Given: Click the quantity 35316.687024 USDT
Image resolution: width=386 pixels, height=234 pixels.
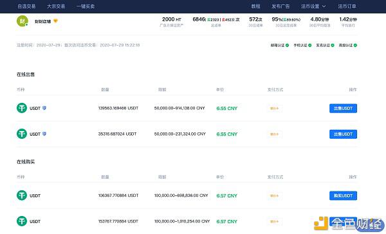Looking at the screenshot, I should tap(117, 134).
